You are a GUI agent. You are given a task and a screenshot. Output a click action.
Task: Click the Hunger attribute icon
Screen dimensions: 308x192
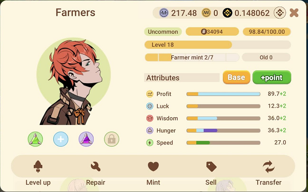[x=150, y=131]
